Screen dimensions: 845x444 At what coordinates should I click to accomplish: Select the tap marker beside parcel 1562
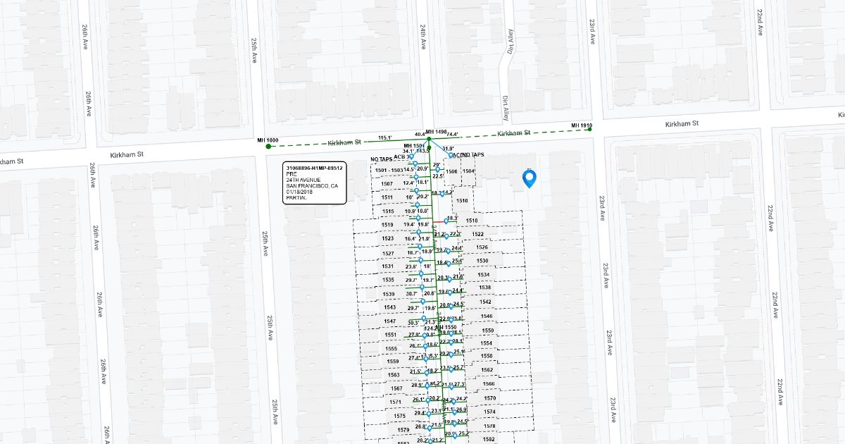point(451,369)
